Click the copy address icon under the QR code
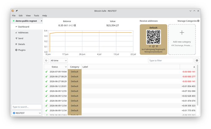Screen dimensions: 211x129 coord(154,46)
